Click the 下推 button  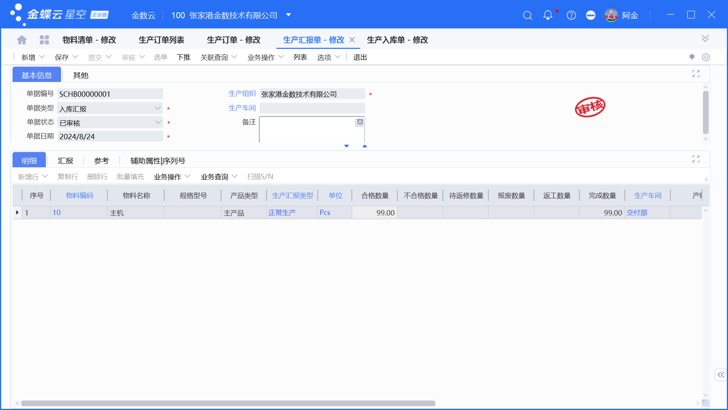(x=184, y=57)
